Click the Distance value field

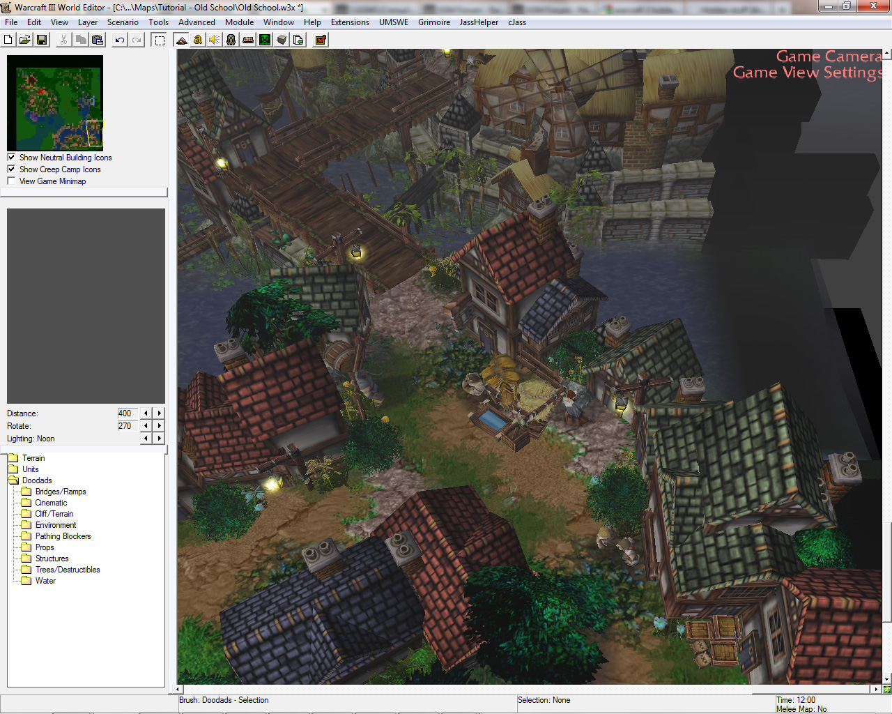(128, 413)
